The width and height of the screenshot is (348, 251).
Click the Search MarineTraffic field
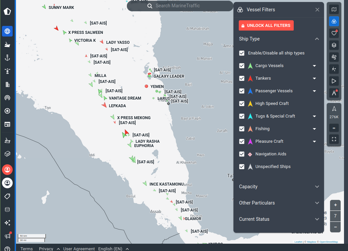coord(180,6)
